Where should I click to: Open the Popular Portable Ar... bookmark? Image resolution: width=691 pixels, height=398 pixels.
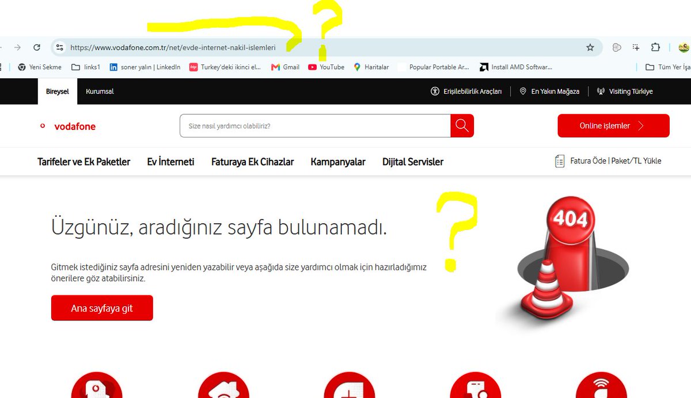[x=434, y=67]
